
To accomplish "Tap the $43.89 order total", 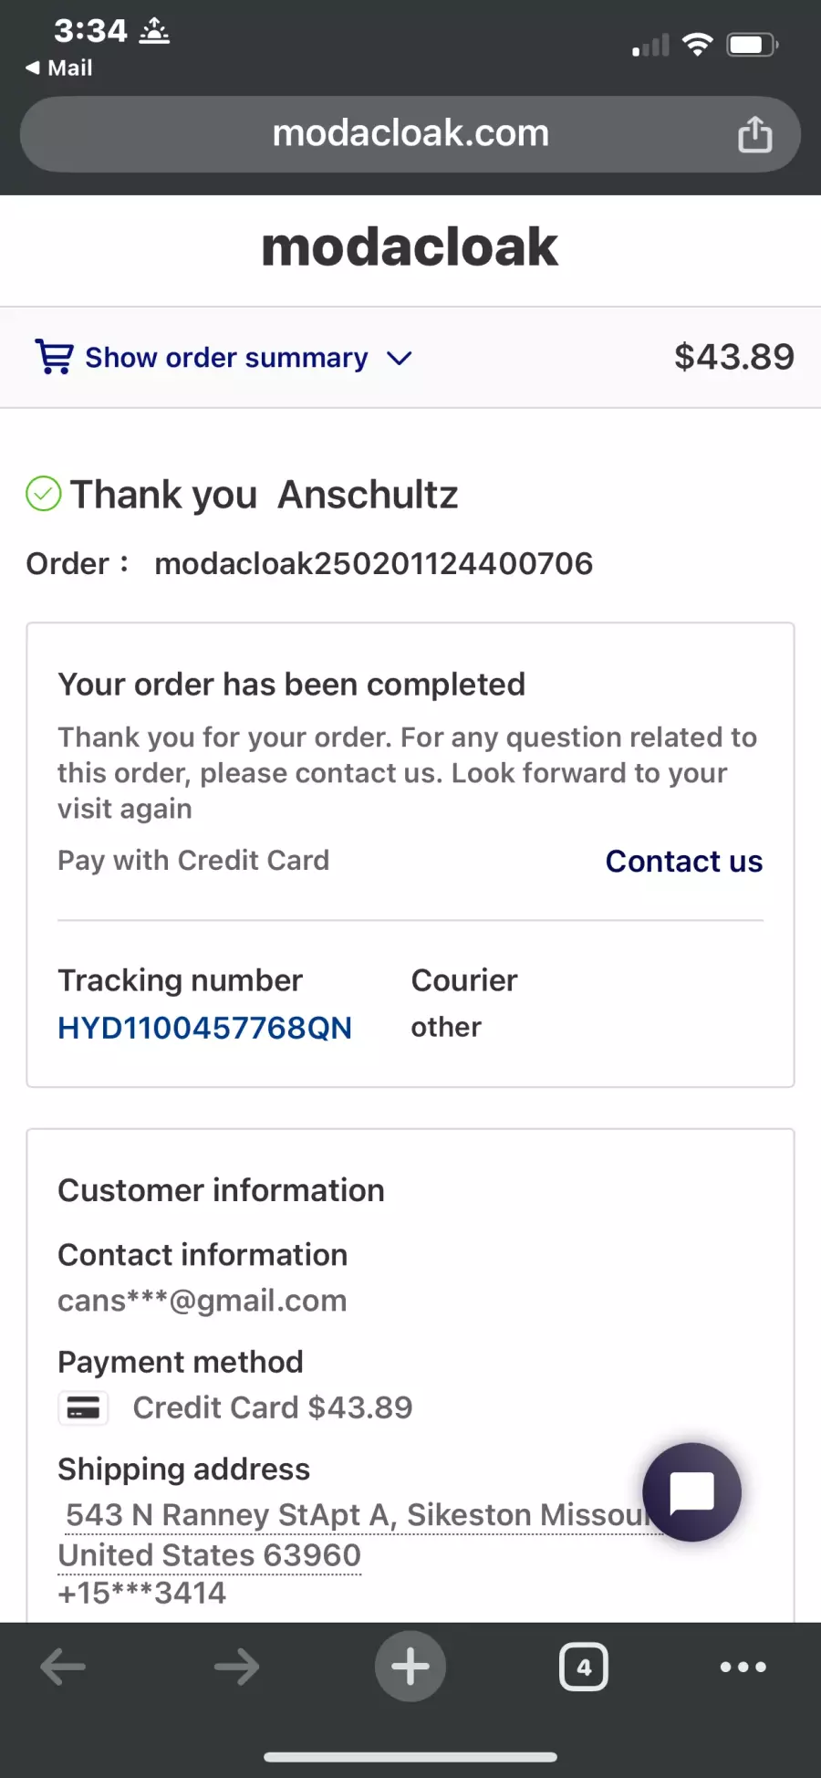I will [x=733, y=357].
